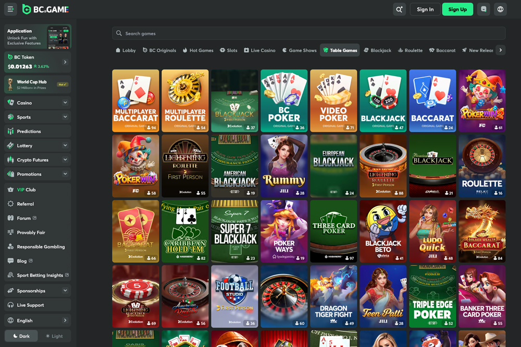This screenshot has width=521, height=347.
Task: Click the Lottery ticket icon in the sidebar
Action: 10,146
